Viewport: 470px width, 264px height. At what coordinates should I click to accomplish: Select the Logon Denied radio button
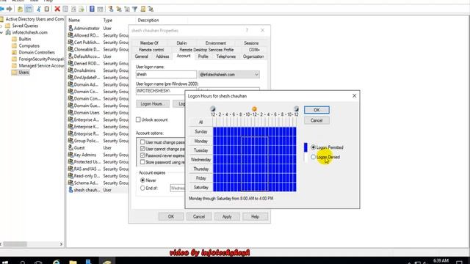pos(314,157)
